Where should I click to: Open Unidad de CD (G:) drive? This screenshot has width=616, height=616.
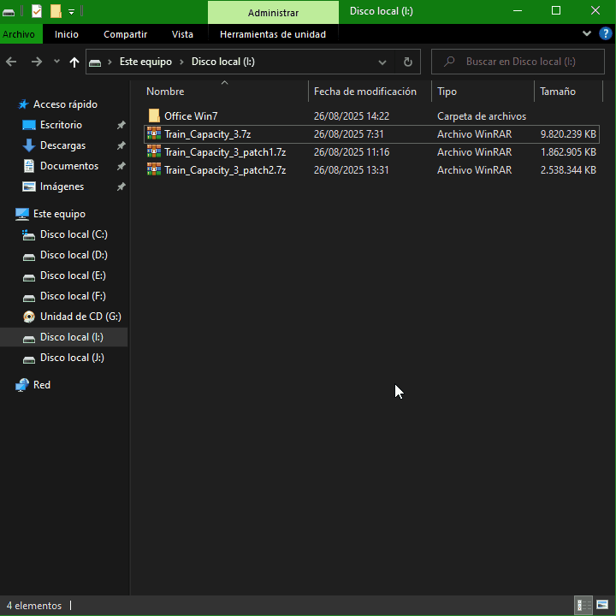(x=80, y=317)
